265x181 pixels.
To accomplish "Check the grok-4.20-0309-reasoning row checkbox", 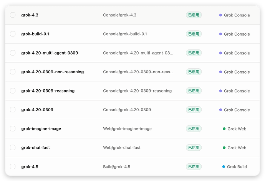I will point(13,90).
